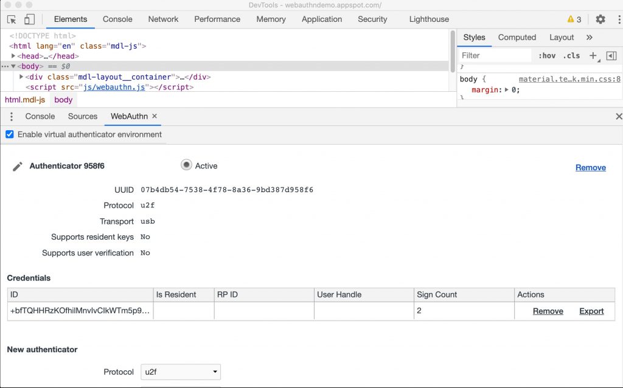Click the RP ID column header
623x388 pixels.
pyautogui.click(x=264, y=295)
